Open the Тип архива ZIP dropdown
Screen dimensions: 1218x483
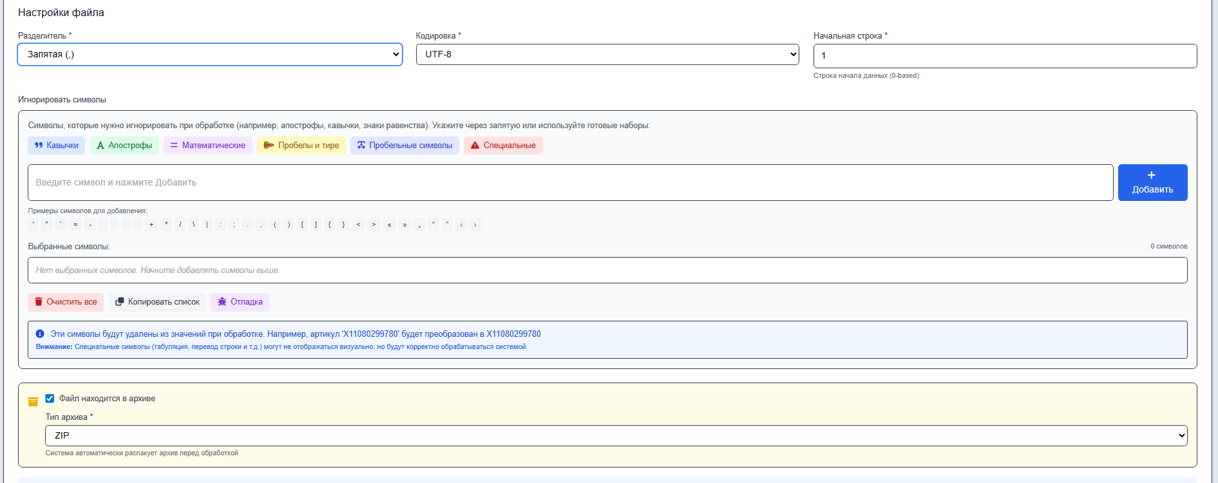(616, 436)
